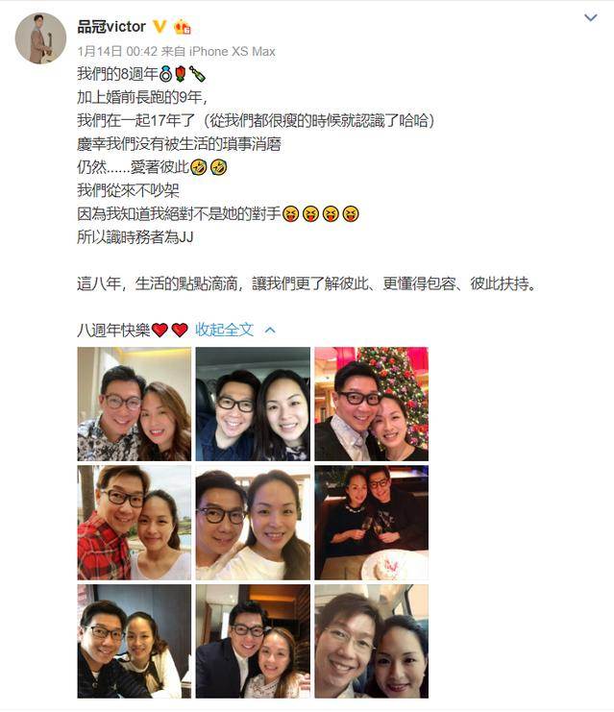This screenshot has width=614, height=712.
Task: Open the Christmas tree photo thumbnail
Action: [x=372, y=405]
